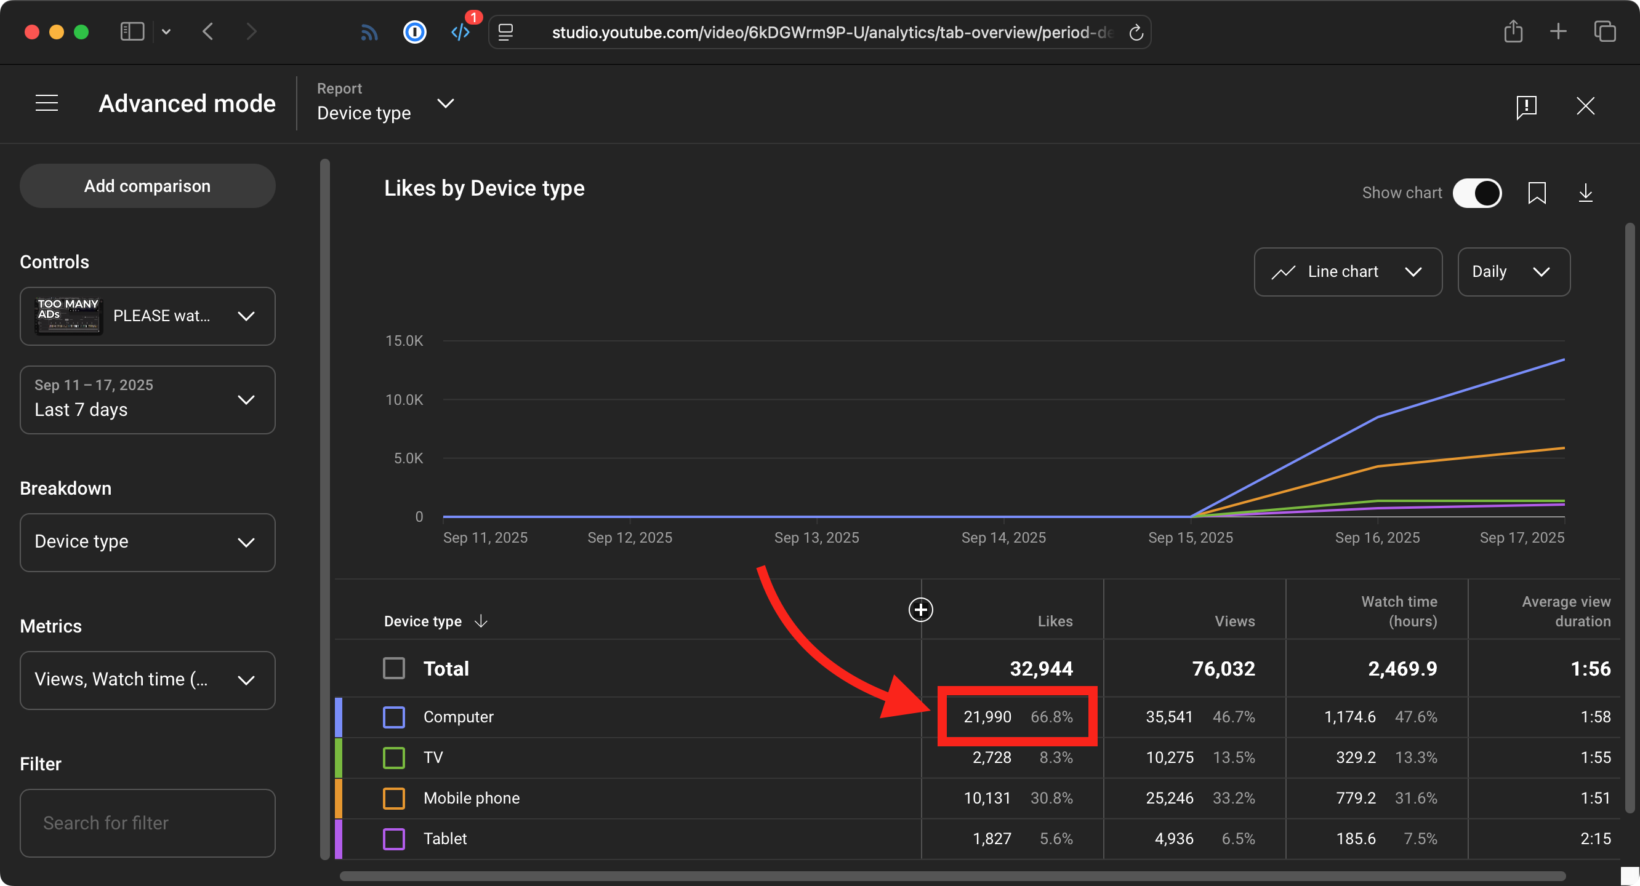The width and height of the screenshot is (1640, 886).
Task: Open the 1Password extension
Action: [x=415, y=32]
